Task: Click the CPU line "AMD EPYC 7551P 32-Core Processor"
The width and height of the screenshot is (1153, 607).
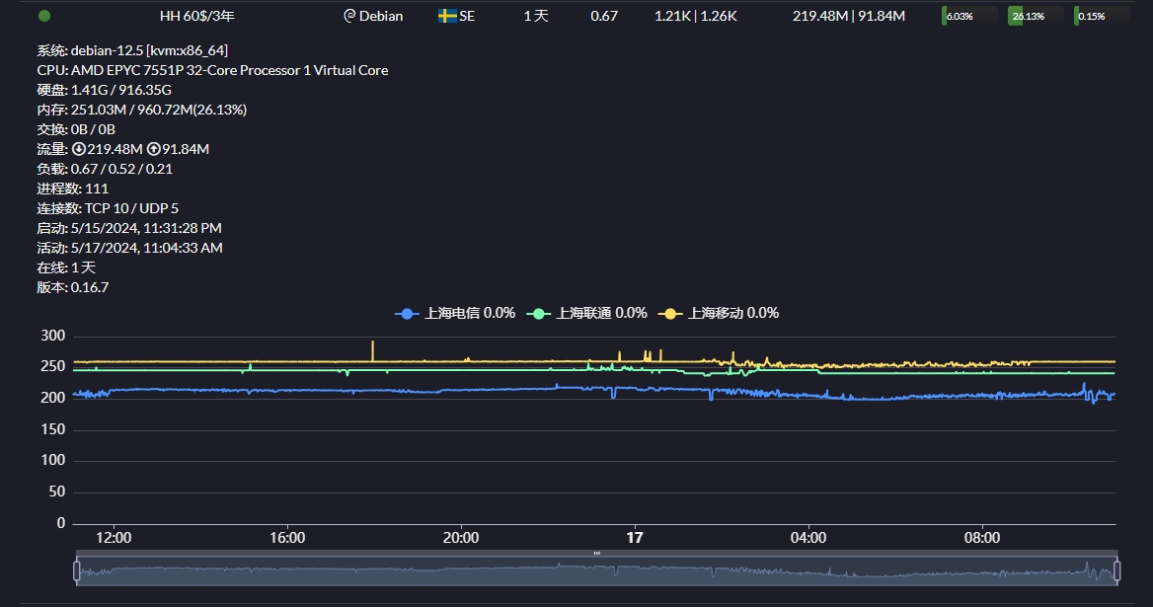Action: point(212,70)
